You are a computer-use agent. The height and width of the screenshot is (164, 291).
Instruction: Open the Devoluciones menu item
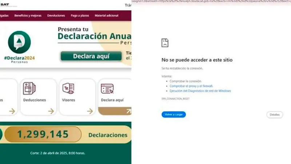(x=56, y=16)
